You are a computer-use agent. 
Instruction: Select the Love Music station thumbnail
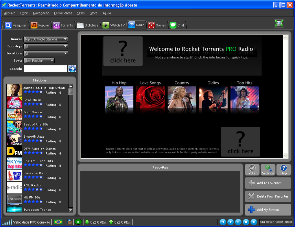tap(14, 102)
